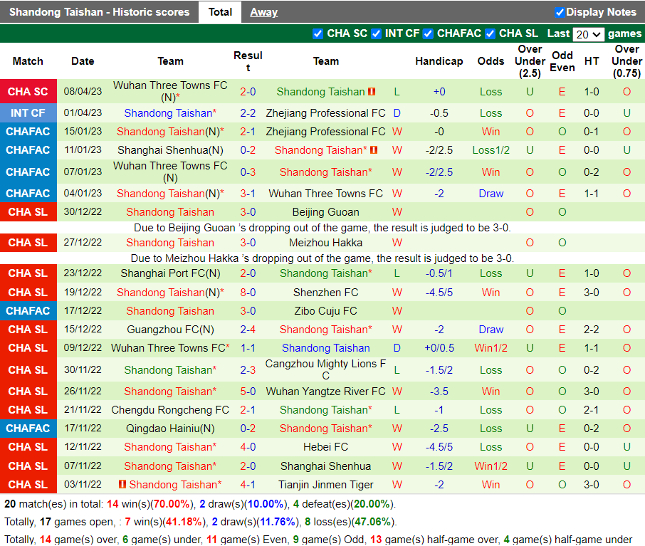Image resolution: width=645 pixels, height=546 pixels.
Task: Open the last games count dropdown
Action: [588, 33]
